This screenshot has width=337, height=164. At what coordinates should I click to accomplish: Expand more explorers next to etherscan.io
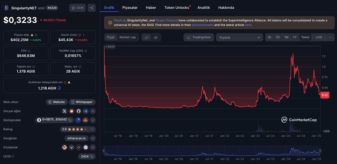93,138
